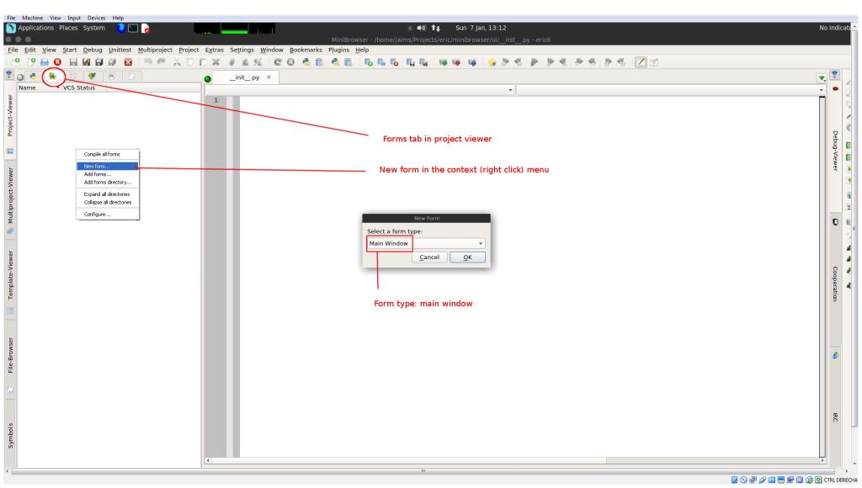Choose 'Compile all forms' from context menu
The height and width of the screenshot is (488, 862).
click(x=101, y=154)
